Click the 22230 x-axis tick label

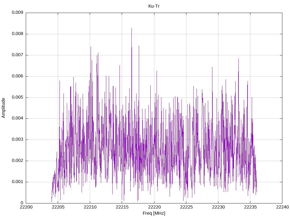[218, 207]
